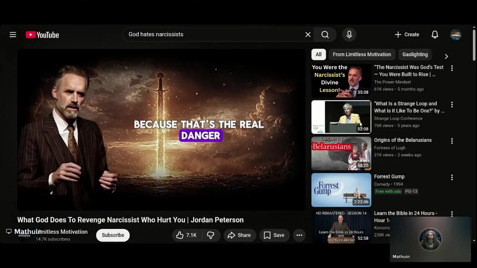Open options for Narcissist Was God's Test video
The width and height of the screenshot is (477, 268).
(x=452, y=68)
